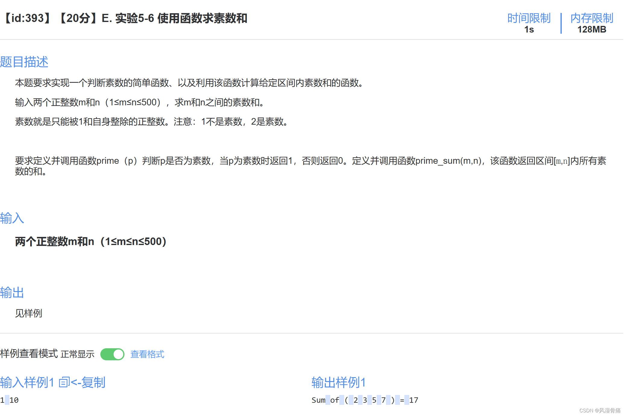This screenshot has height=416, width=625.
Task: Click the CSDN @风湿骨痛 watermark
Action: click(600, 411)
